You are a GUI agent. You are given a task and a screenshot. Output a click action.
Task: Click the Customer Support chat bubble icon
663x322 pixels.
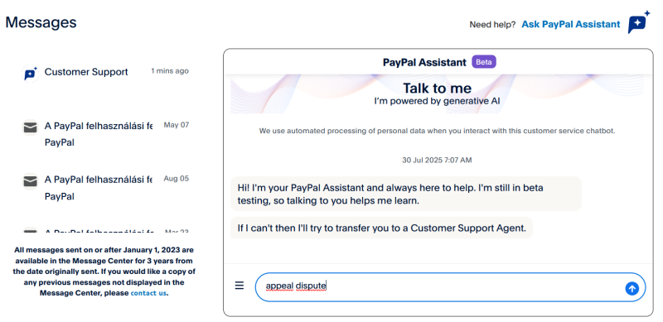tap(30, 74)
